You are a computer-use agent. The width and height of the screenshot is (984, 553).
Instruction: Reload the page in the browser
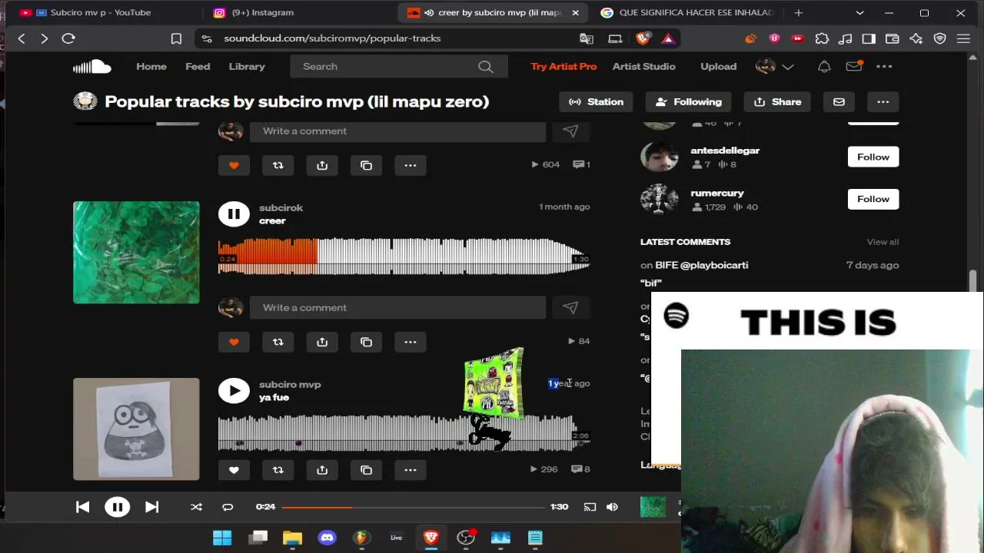[68, 38]
